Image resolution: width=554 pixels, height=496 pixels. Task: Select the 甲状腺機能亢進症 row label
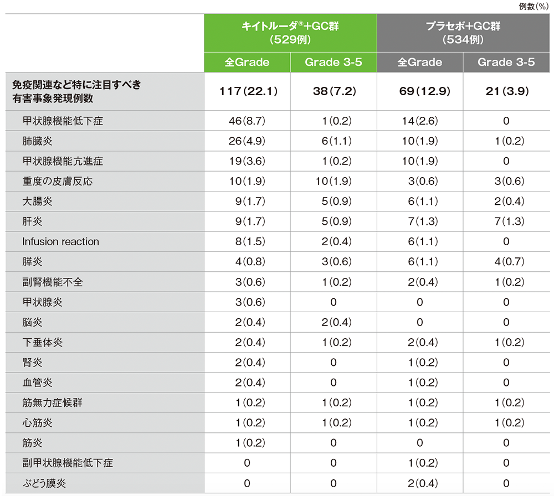pos(63,161)
